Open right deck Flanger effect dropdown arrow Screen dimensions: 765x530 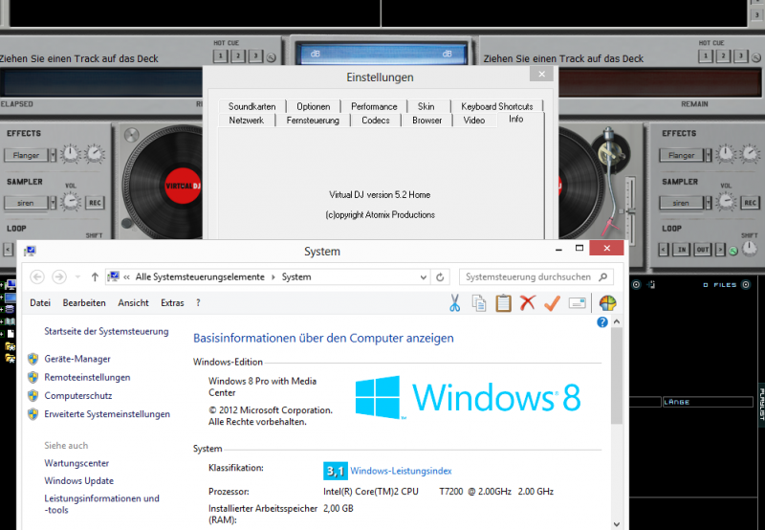pos(708,155)
